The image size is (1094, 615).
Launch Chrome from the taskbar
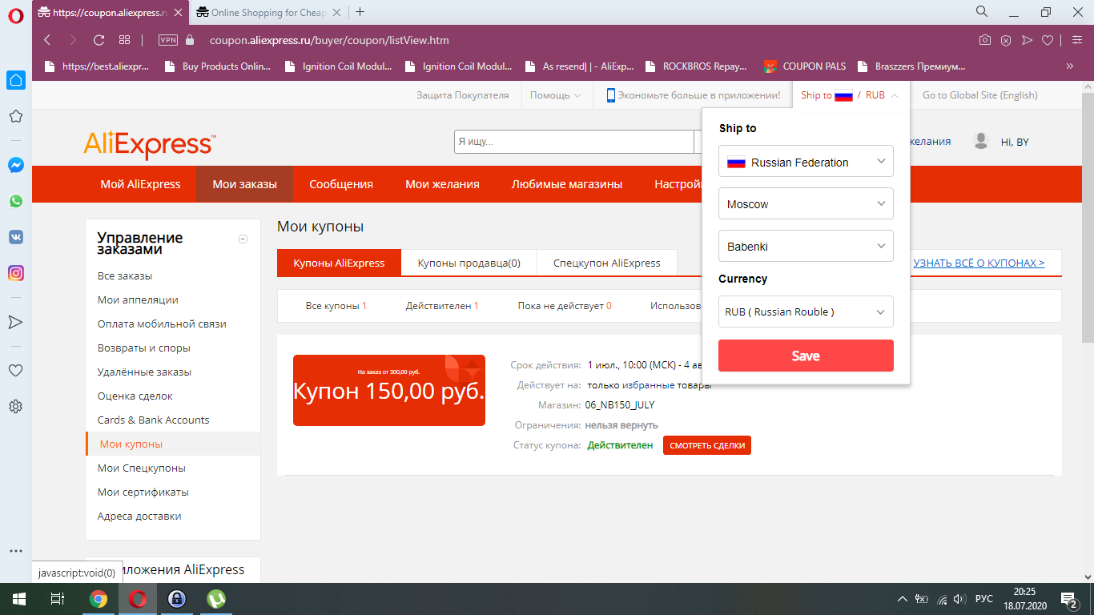coord(99,599)
